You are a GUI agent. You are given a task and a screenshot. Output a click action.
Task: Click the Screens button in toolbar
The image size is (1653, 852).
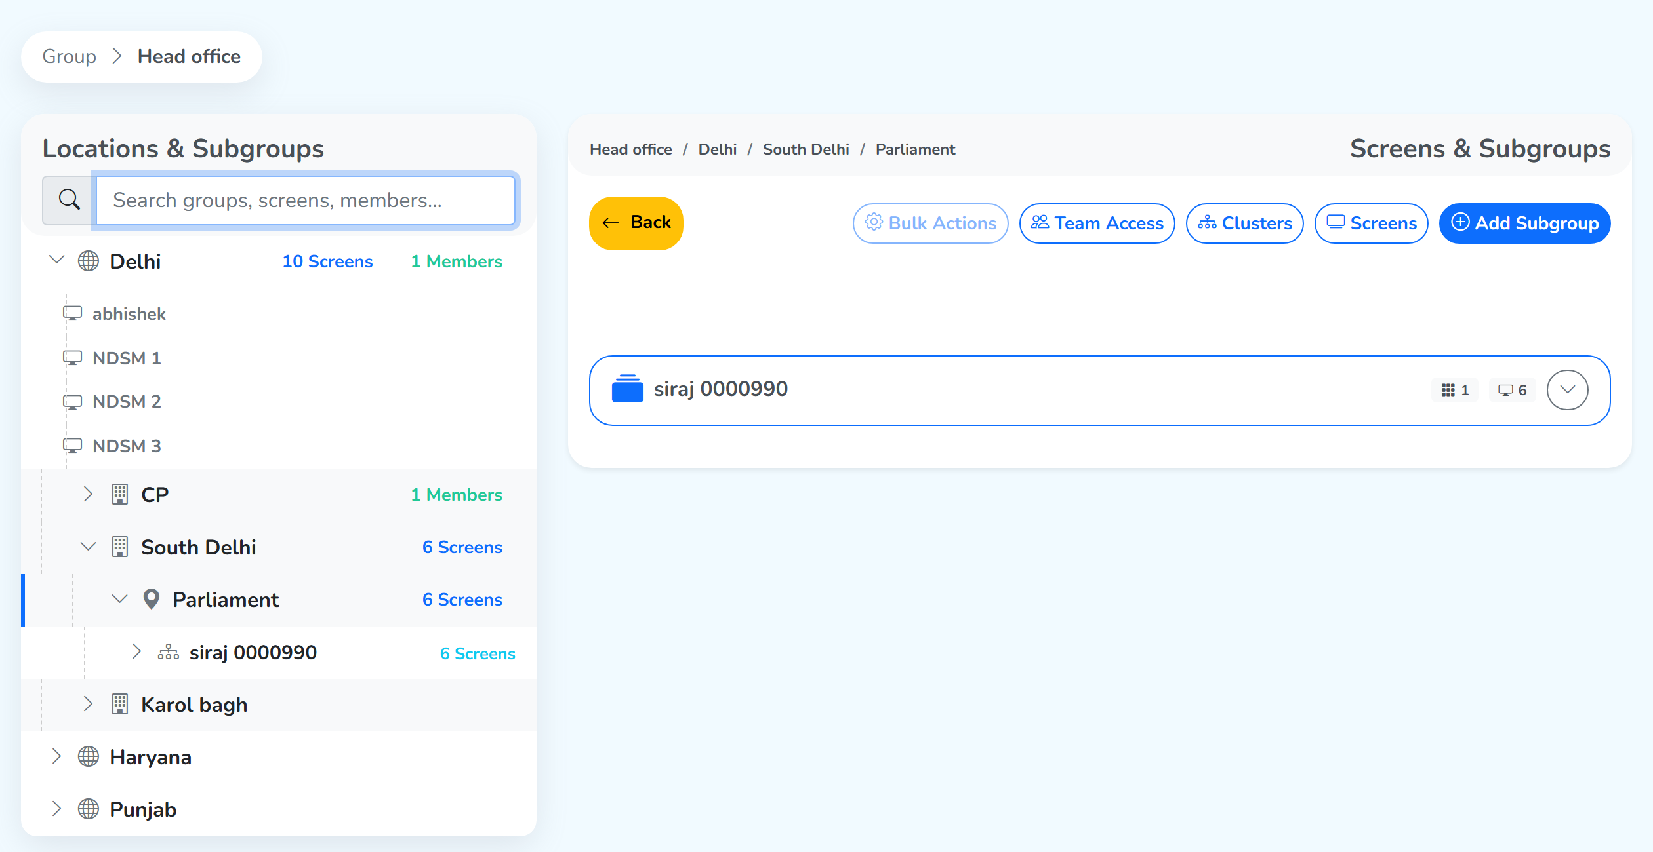pyautogui.click(x=1371, y=223)
